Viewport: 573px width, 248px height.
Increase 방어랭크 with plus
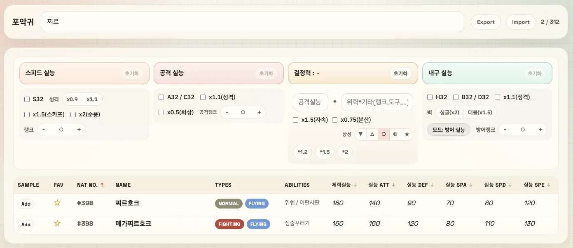[x=540, y=130]
